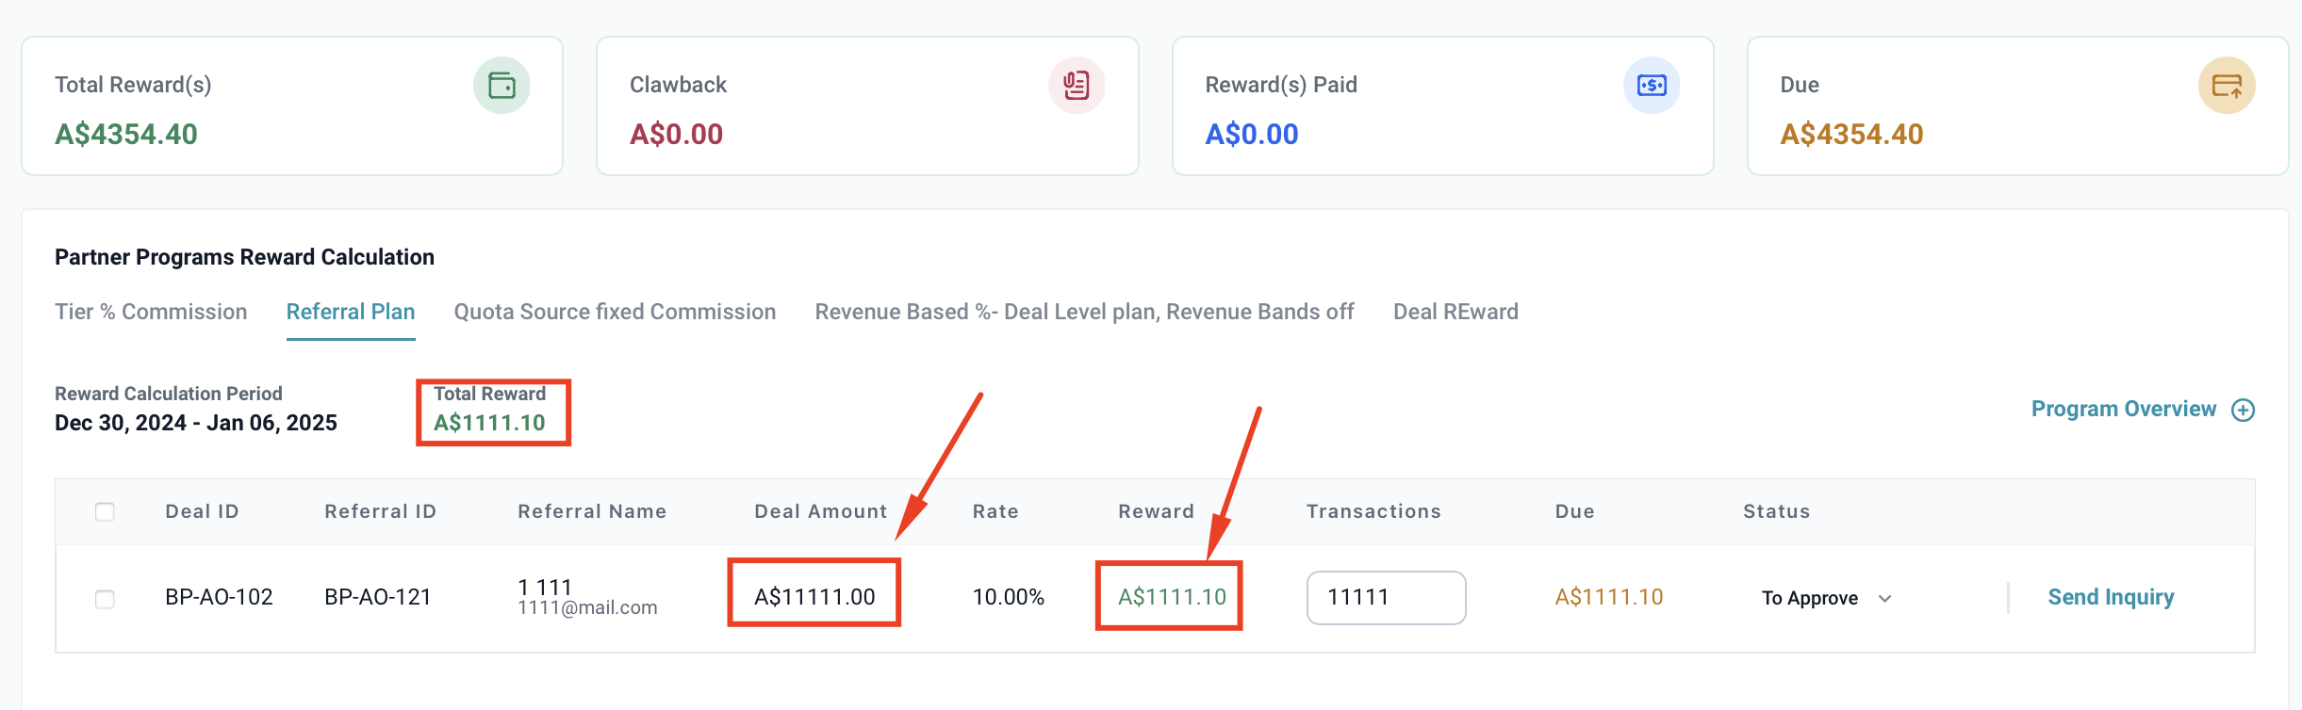Click the plus circle beside Program Overview
The image size is (2302, 710).
[x=2244, y=411]
